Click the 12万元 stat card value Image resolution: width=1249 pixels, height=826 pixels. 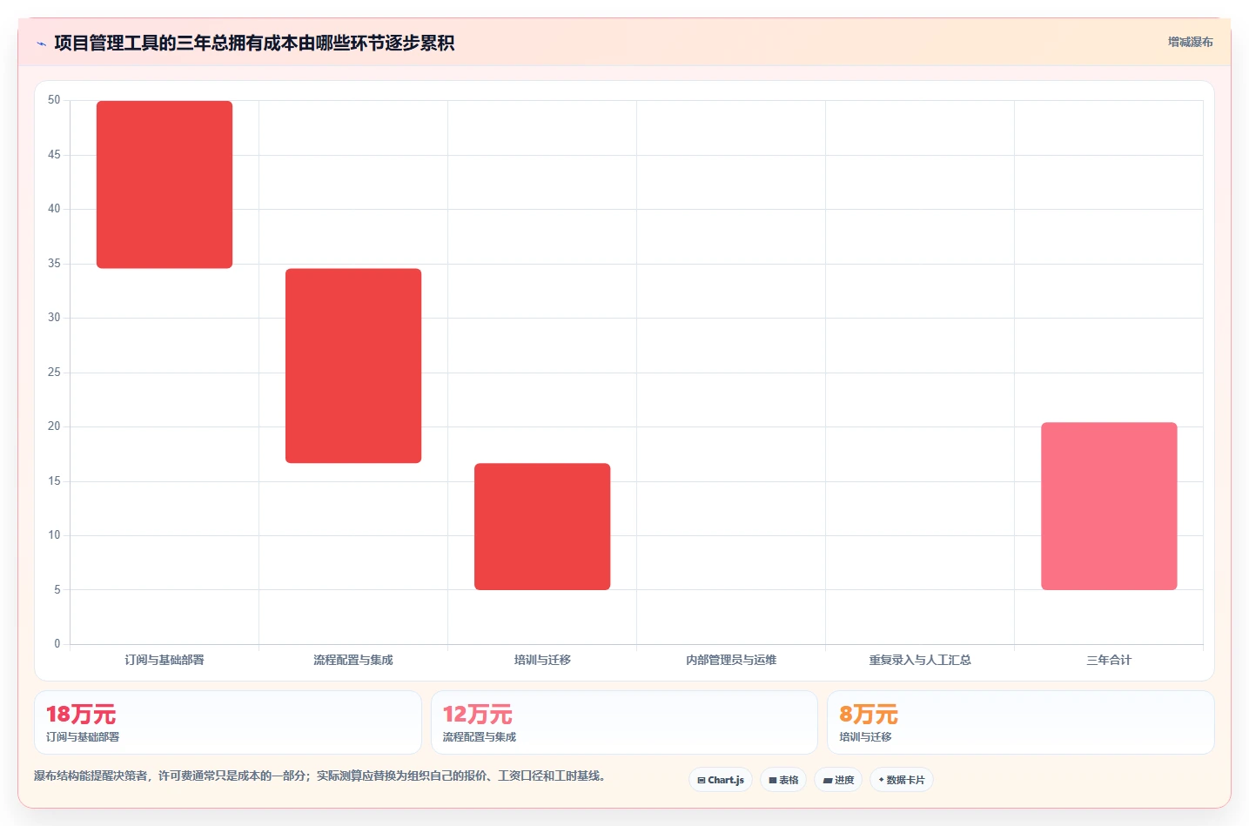(478, 715)
